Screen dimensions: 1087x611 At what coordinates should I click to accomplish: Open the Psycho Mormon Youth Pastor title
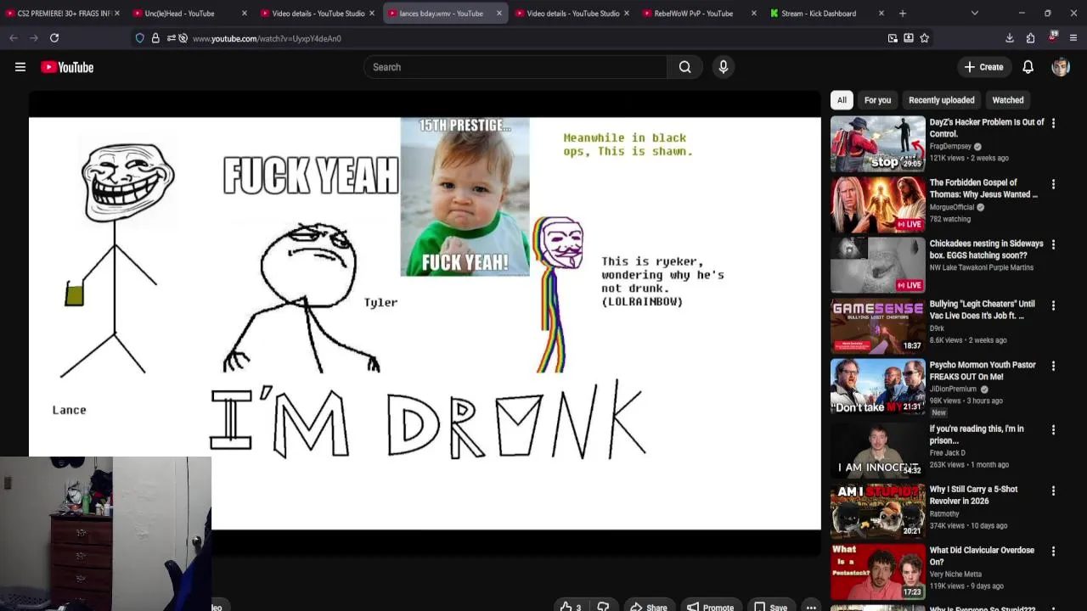pyautogui.click(x=983, y=371)
